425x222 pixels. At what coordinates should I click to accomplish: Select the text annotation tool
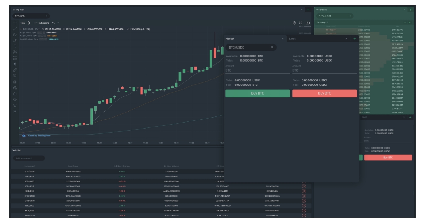[15, 46]
